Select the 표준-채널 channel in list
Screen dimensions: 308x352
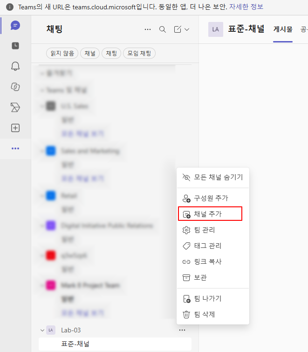[x=115, y=344]
